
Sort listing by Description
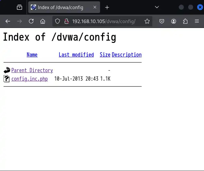(127, 55)
